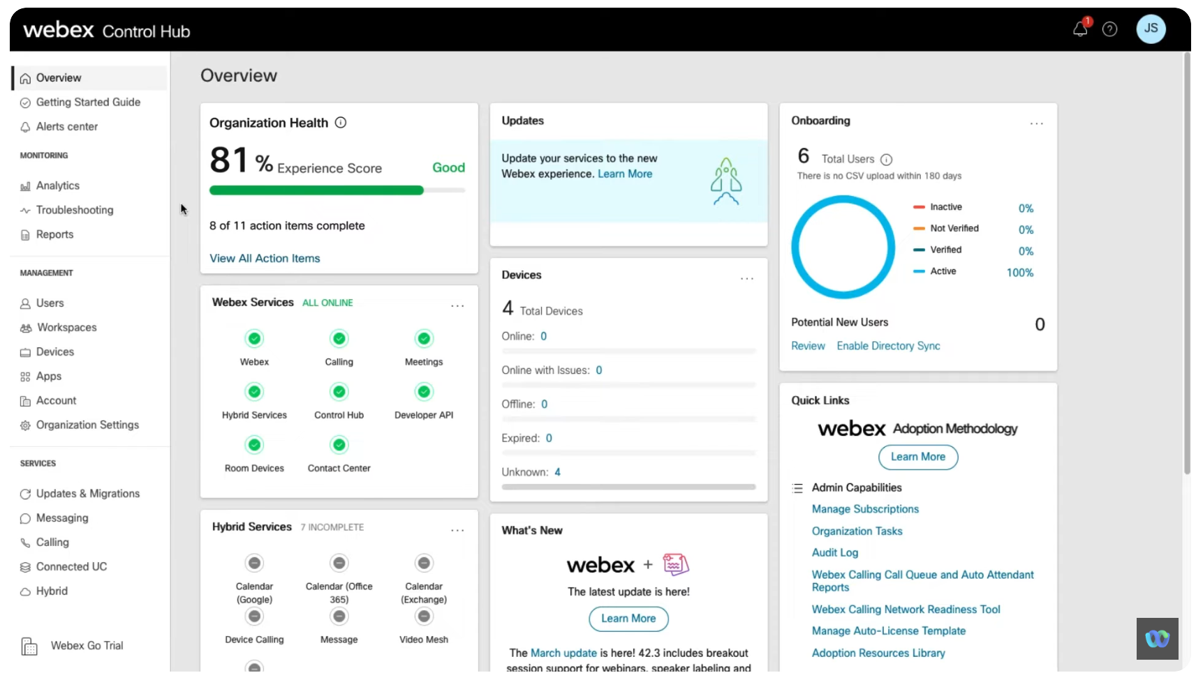Open the help question mark icon

click(1109, 29)
